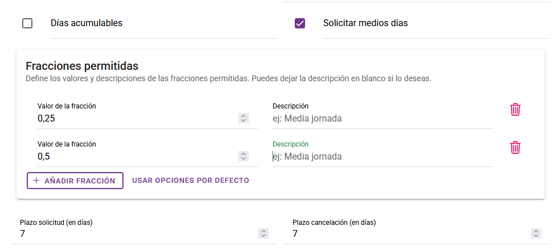The image size is (556, 251).
Task: Choose Usar opciones por defecto
Action: tap(191, 181)
